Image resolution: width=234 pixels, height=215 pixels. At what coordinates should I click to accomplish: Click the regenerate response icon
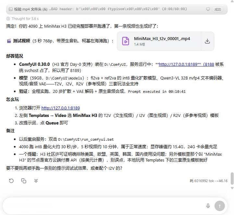click(11, 181)
